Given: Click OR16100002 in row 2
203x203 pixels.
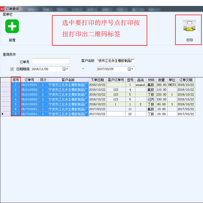Looking at the screenshot, I should (x=30, y=90).
